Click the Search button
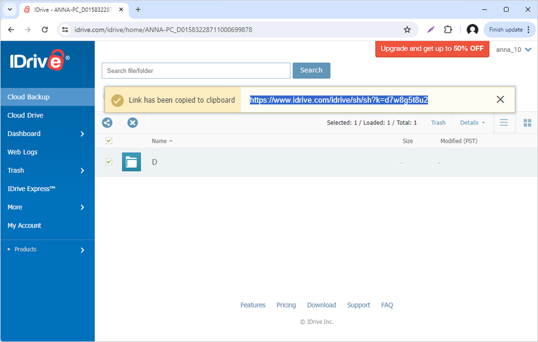Screen dimensions: 538x342 311,70
